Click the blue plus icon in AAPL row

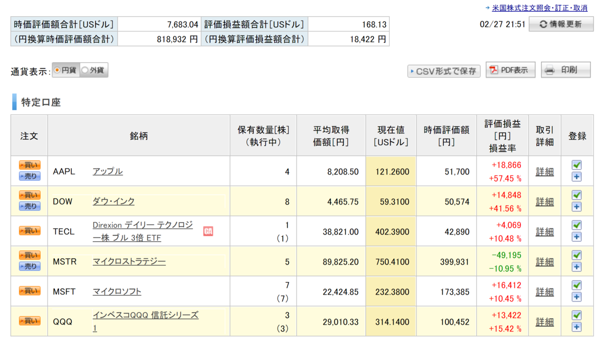click(x=577, y=177)
